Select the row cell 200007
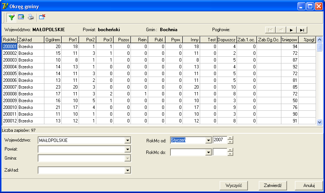The height and width of the screenshot is (193, 325). 9,87
